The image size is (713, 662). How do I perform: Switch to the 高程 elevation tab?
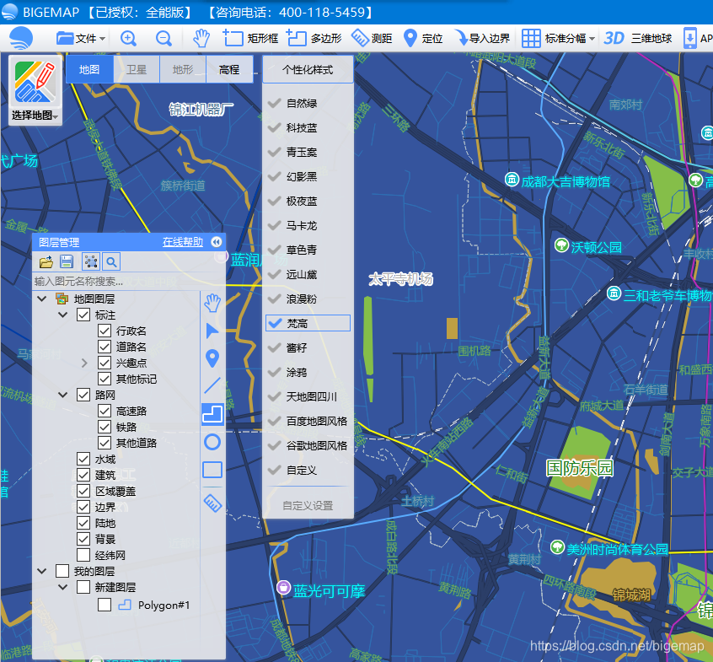(x=229, y=69)
